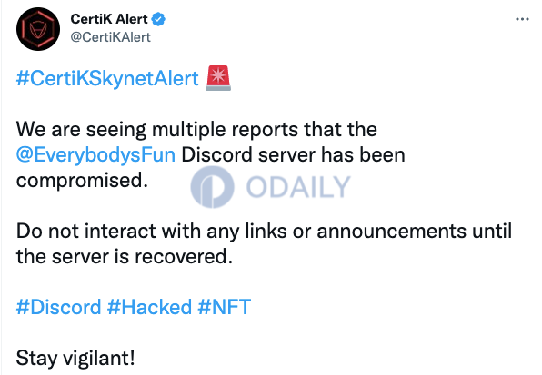Image resolution: width=542 pixels, height=375 pixels.
Task: Click the red siren emoji
Action: 218,78
